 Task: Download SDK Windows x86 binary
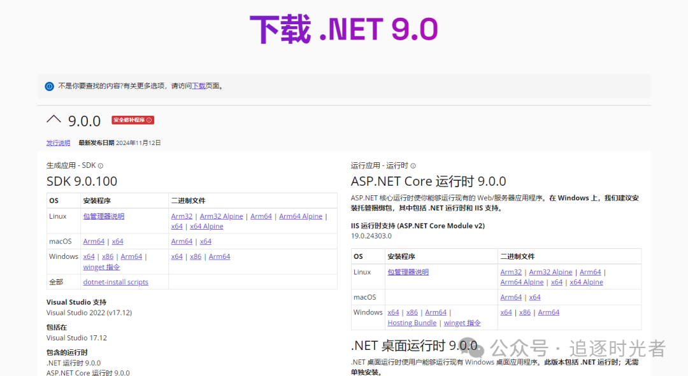pos(196,256)
